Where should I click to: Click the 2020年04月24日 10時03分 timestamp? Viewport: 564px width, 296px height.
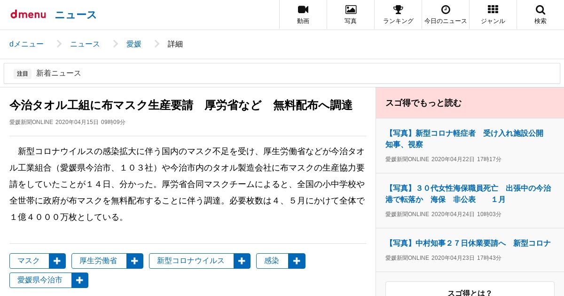[x=466, y=214]
